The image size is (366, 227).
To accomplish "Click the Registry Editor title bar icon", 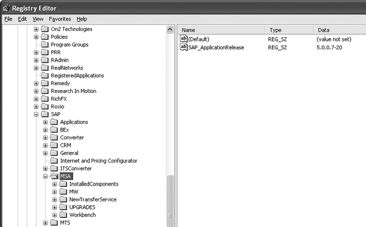I will point(7,8).
